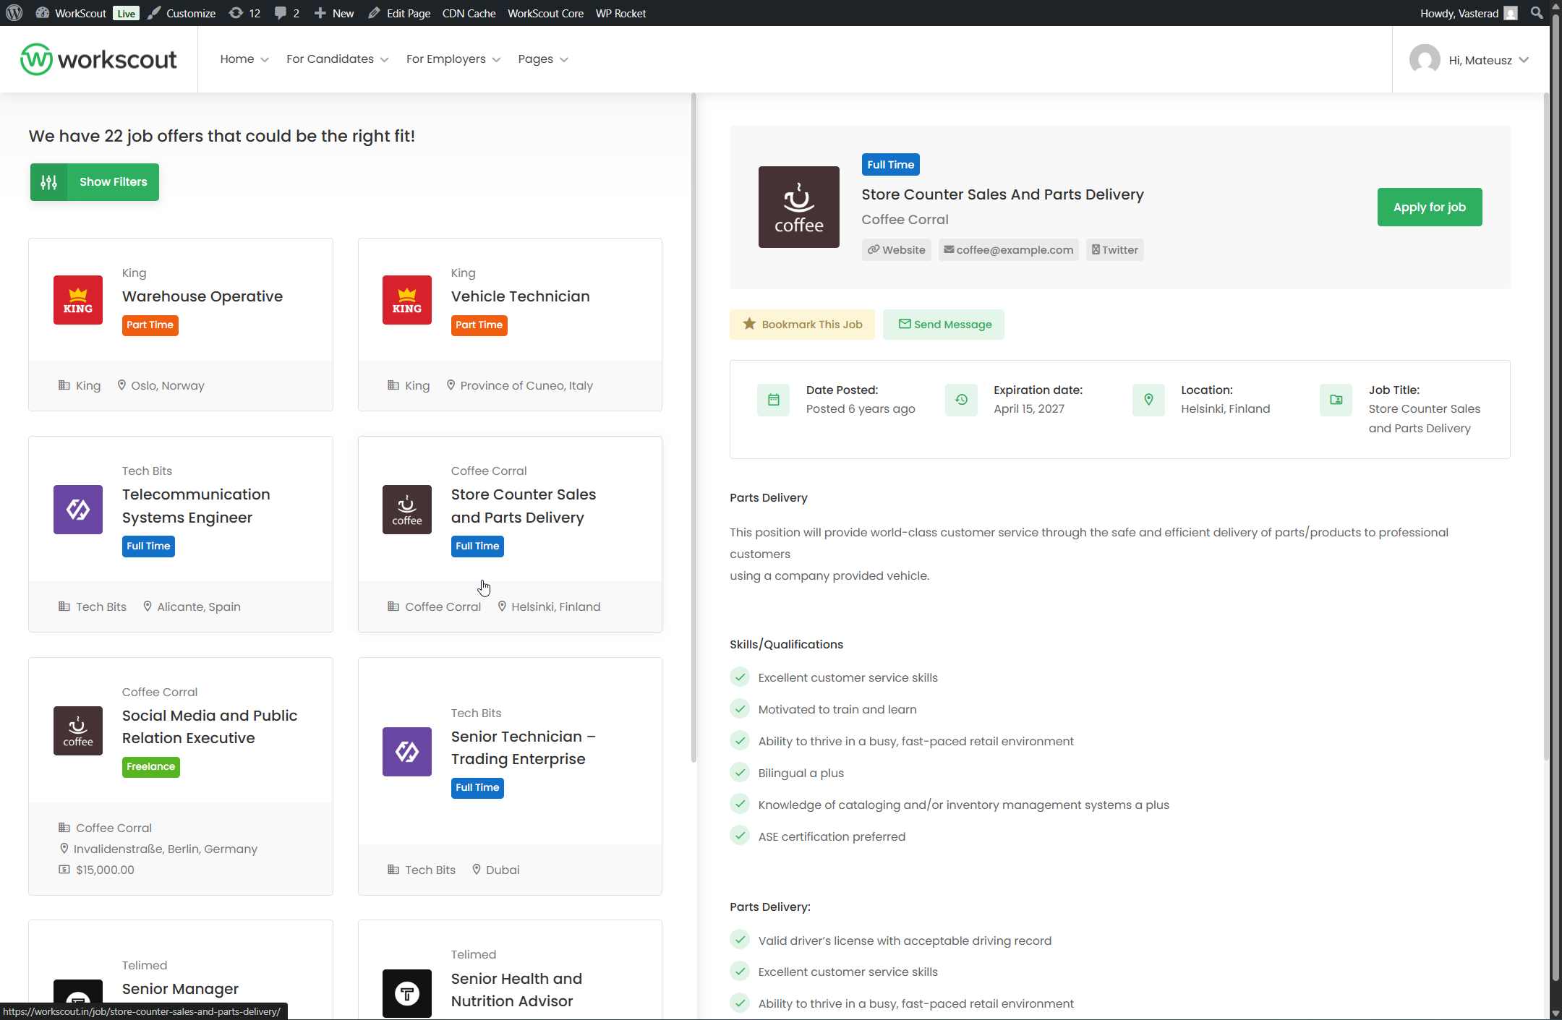Click the April 15, 2027 expiration date text
1562x1020 pixels.
click(1029, 409)
